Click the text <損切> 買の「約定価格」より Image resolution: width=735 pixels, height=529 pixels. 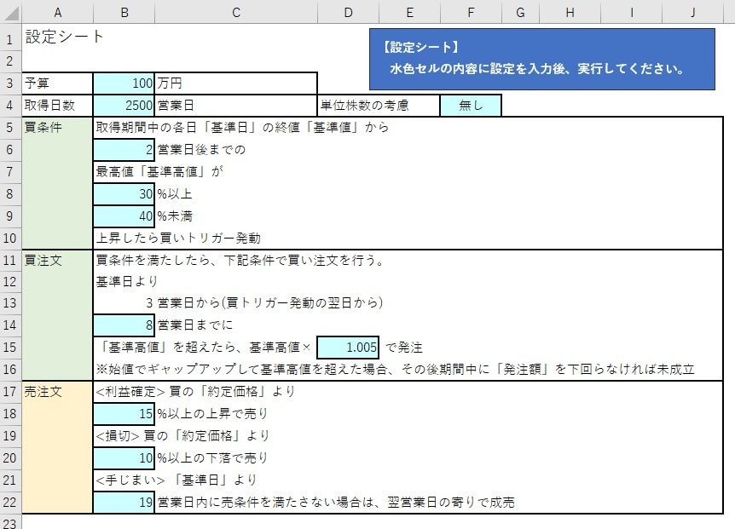(x=182, y=436)
